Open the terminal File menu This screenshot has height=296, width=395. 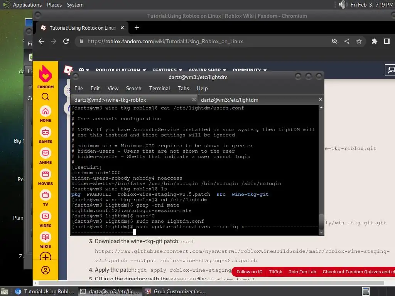coord(79,88)
